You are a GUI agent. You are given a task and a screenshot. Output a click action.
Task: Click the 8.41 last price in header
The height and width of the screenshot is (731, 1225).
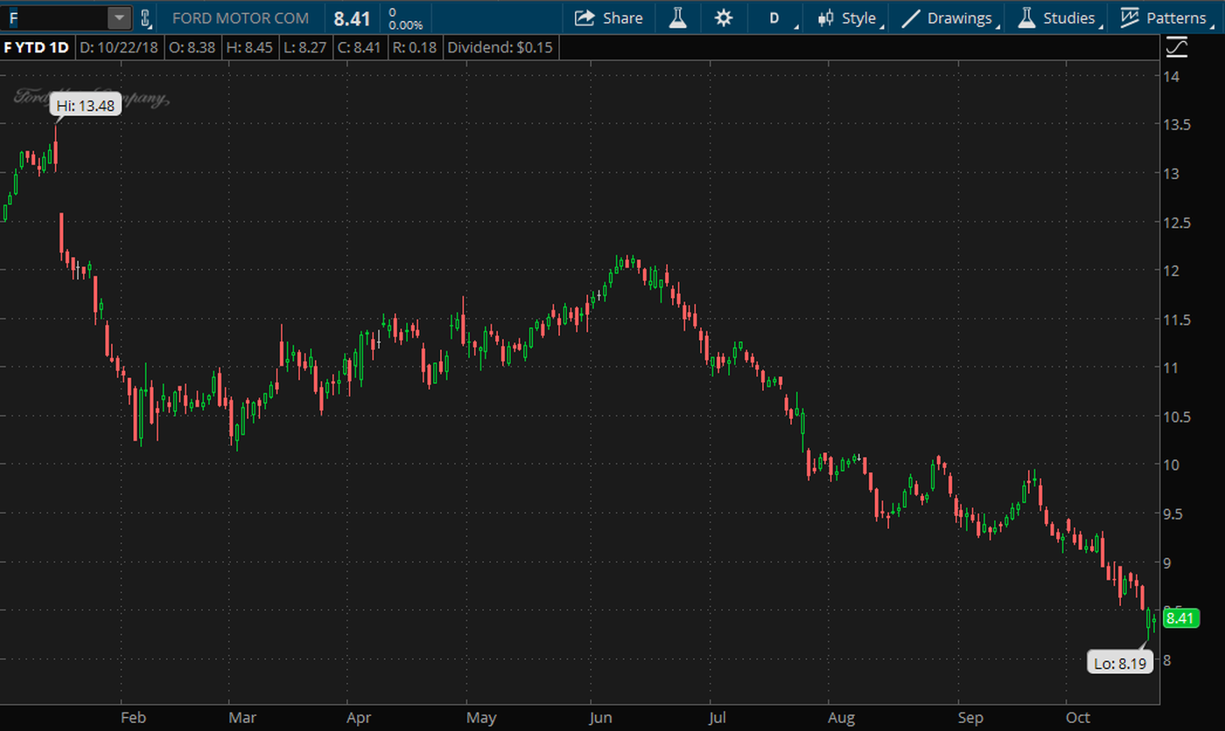pyautogui.click(x=353, y=17)
